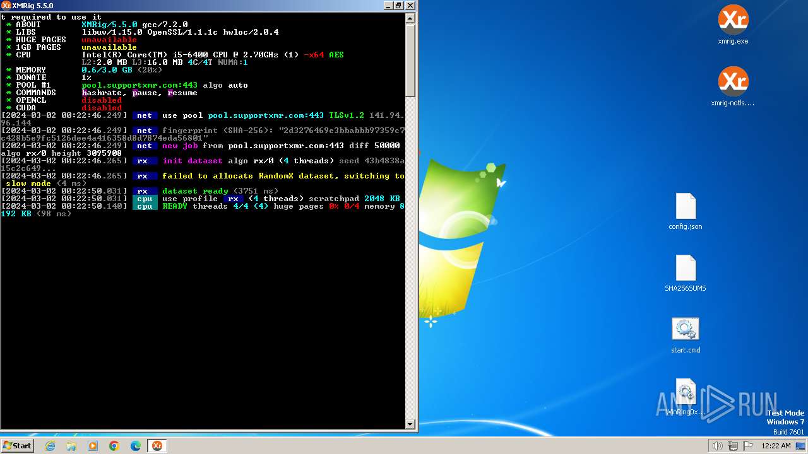808x454 pixels.
Task: Click the 'resume' command text
Action: [x=182, y=93]
